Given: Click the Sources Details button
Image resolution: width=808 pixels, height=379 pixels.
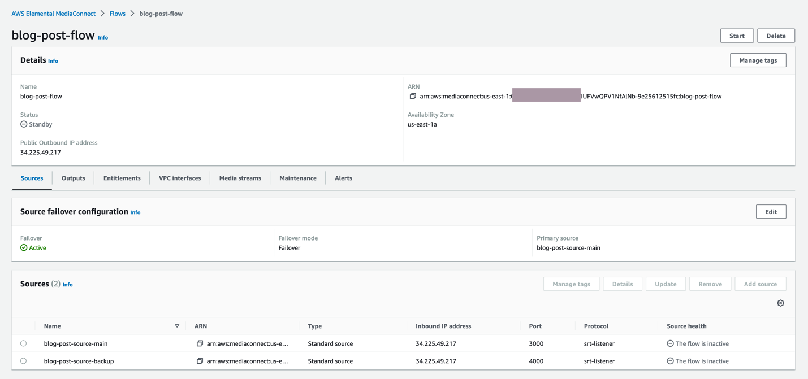Looking at the screenshot, I should point(623,284).
